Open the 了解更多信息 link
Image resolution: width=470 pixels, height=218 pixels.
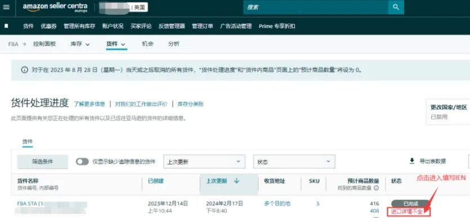89,104
